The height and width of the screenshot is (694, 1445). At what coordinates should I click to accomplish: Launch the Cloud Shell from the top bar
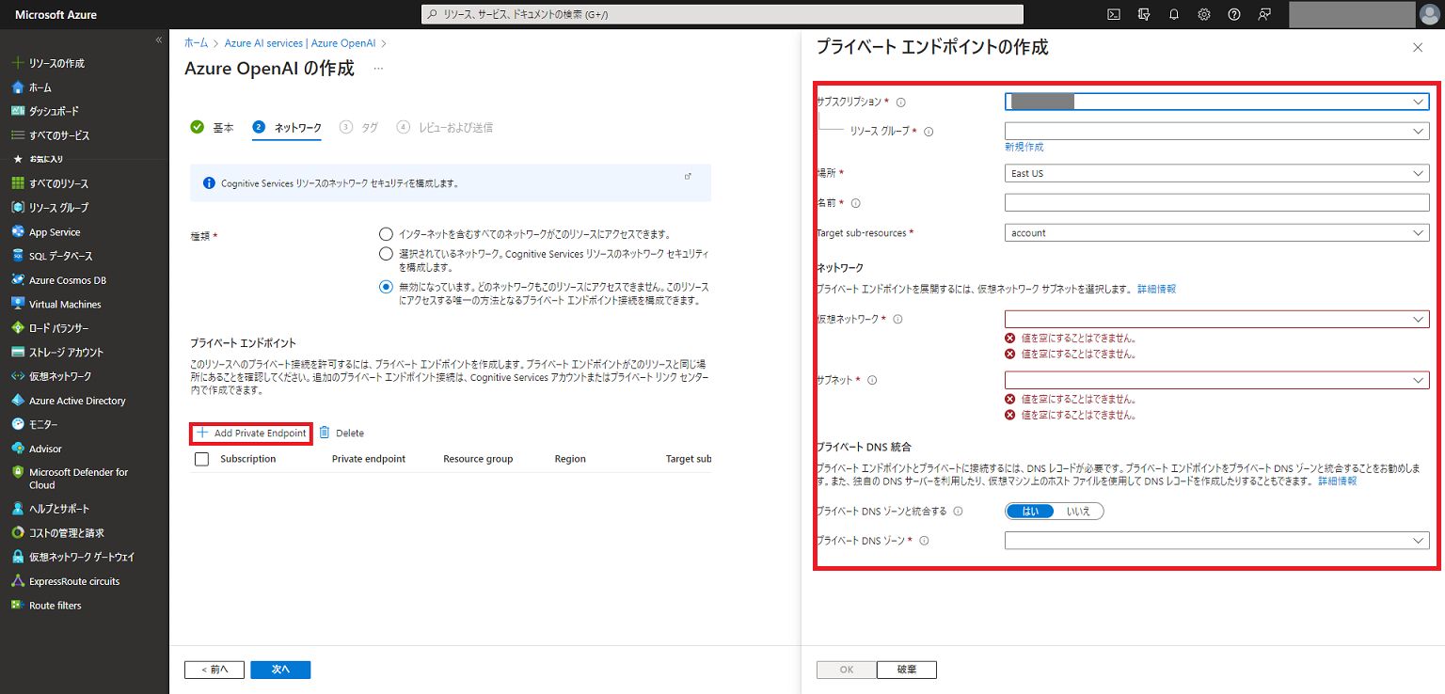click(x=1113, y=14)
